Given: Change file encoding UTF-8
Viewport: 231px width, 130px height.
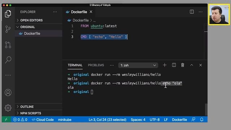Looking at the screenshot, I should point(154,120).
